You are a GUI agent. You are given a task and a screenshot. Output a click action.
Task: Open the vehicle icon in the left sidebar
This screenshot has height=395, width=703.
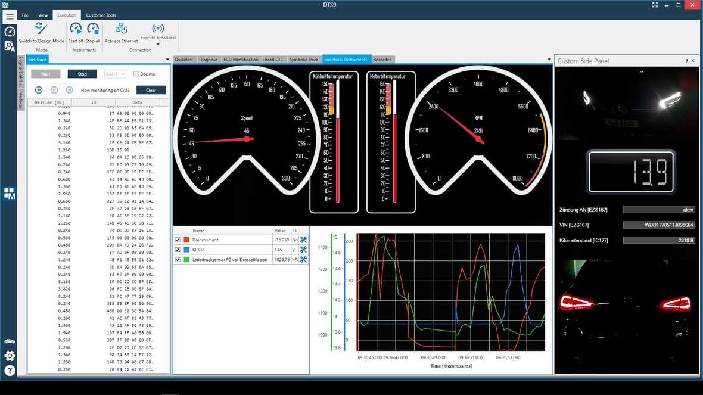10,341
